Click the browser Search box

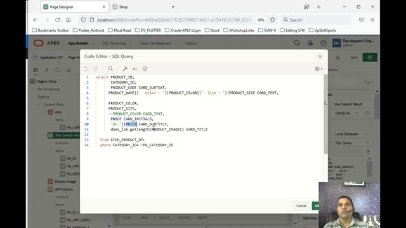(316, 20)
